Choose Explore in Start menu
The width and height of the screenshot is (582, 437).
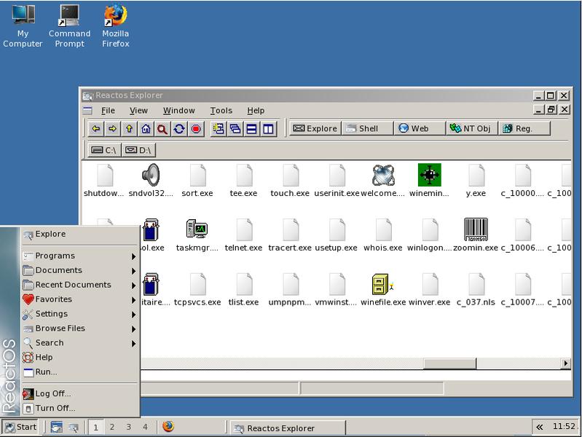point(80,234)
